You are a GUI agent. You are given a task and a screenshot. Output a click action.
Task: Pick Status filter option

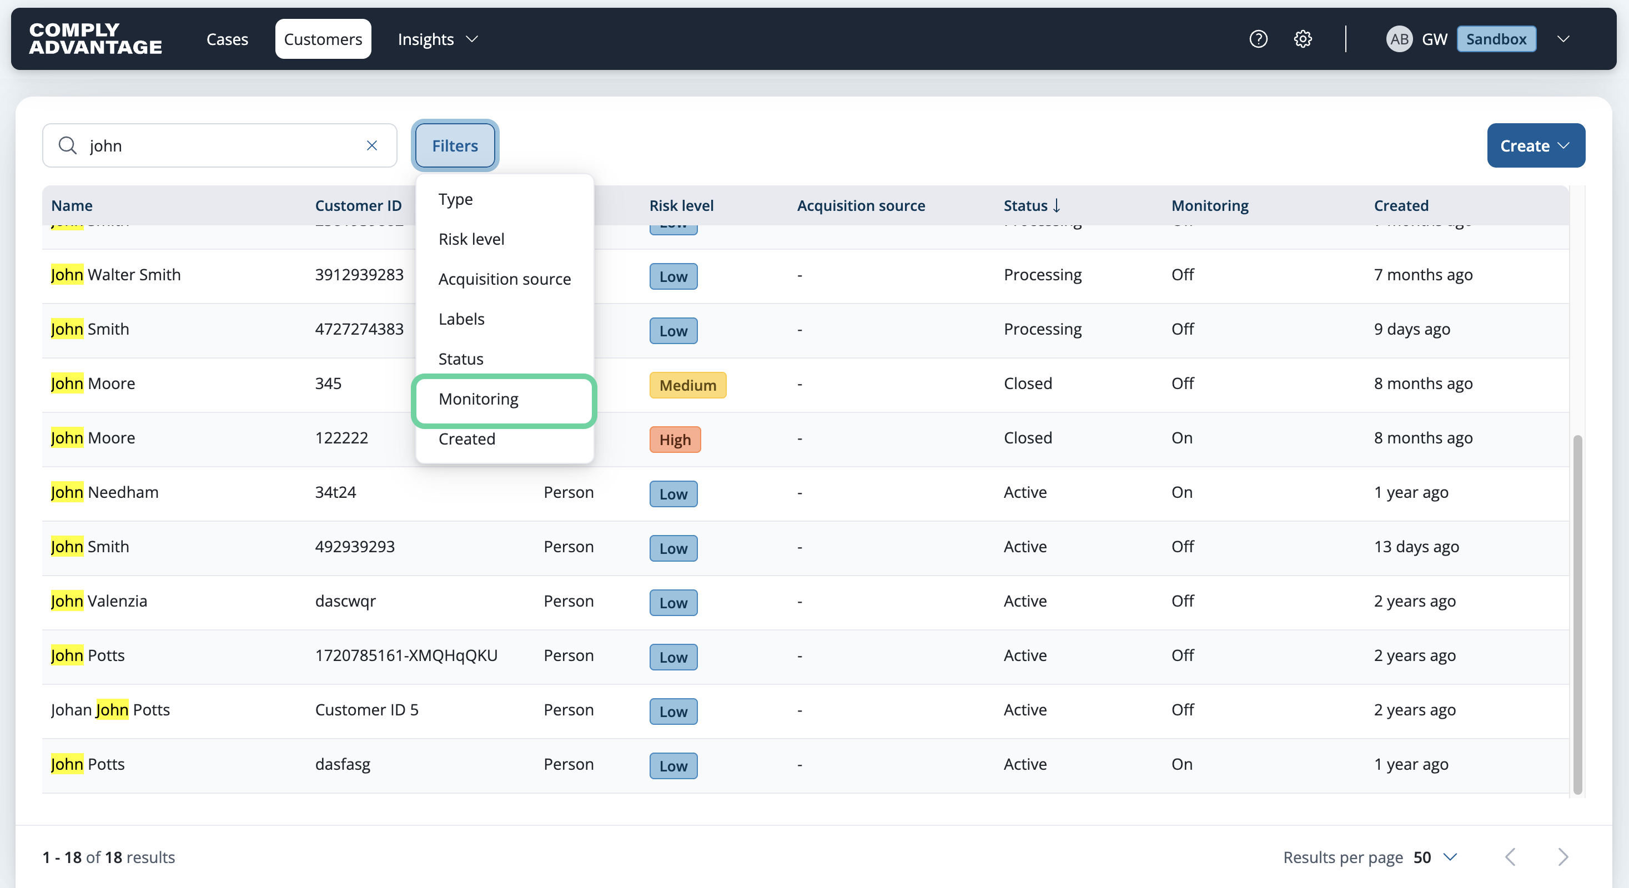[505, 359]
